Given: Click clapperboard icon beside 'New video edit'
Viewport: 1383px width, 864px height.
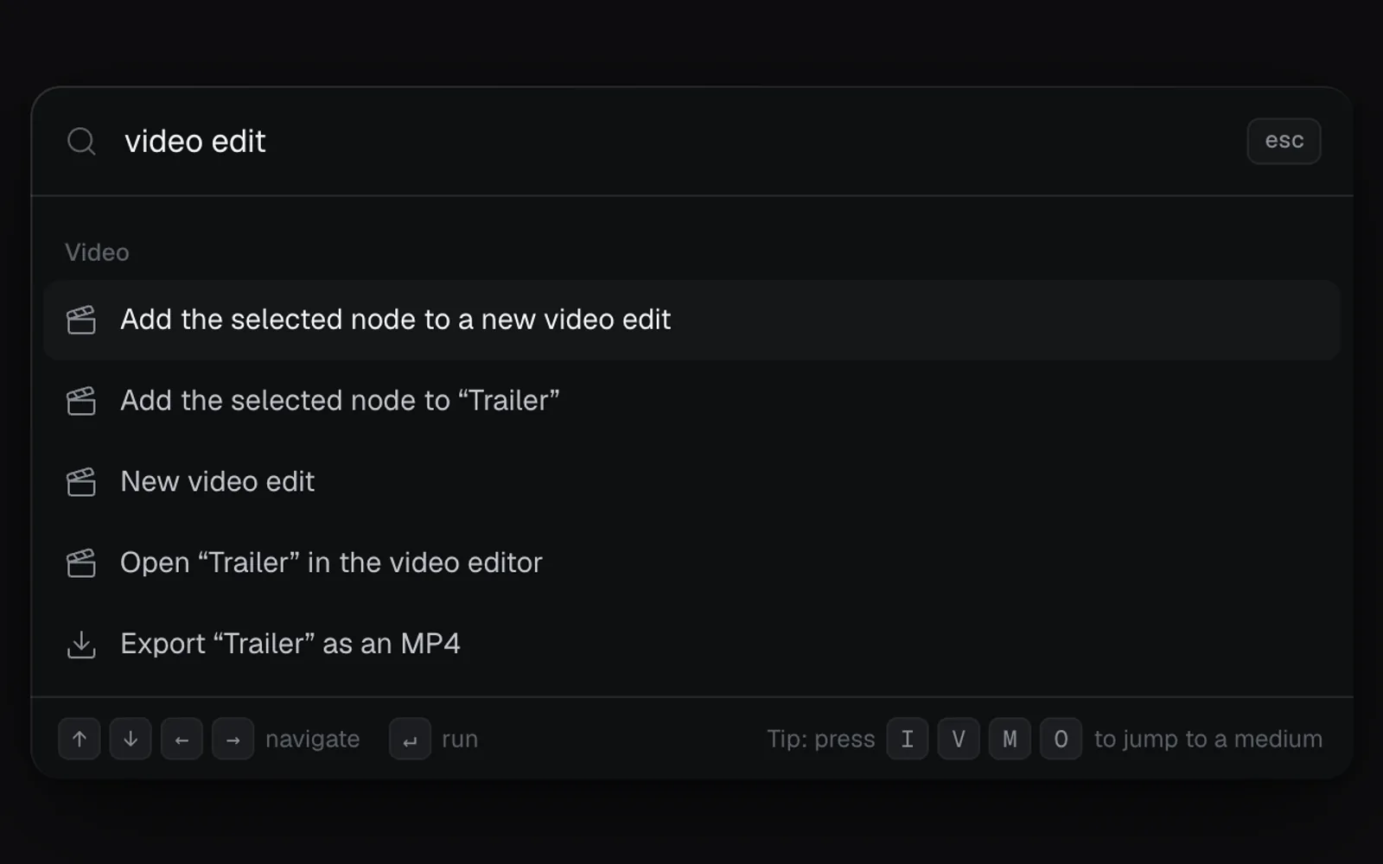Looking at the screenshot, I should click(x=81, y=482).
